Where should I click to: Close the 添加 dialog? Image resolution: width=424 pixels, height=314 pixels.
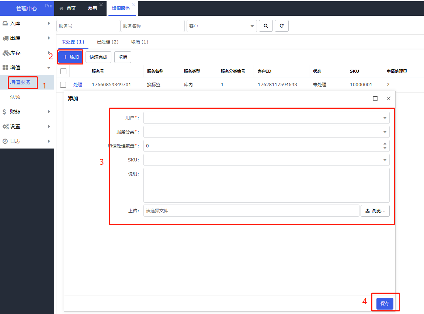click(389, 98)
